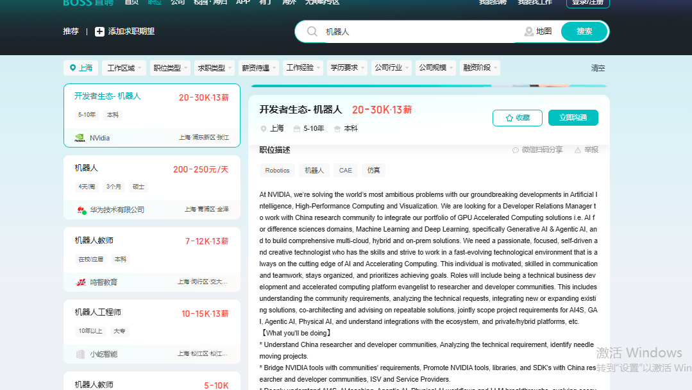
Task: Open the 机器人教师 5-10K job card
Action: [x=152, y=381]
